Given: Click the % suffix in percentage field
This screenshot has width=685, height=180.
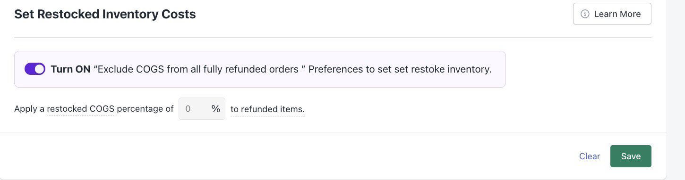Looking at the screenshot, I should coord(216,109).
